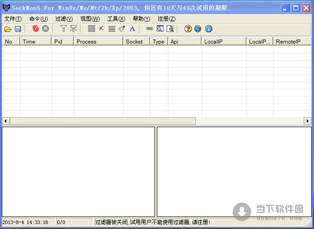Screen dimensions: 314x229
Task: Click the save floppy disk icon
Action: tap(18, 29)
